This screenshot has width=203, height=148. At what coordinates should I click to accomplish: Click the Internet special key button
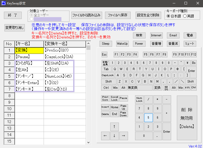tap(156, 35)
